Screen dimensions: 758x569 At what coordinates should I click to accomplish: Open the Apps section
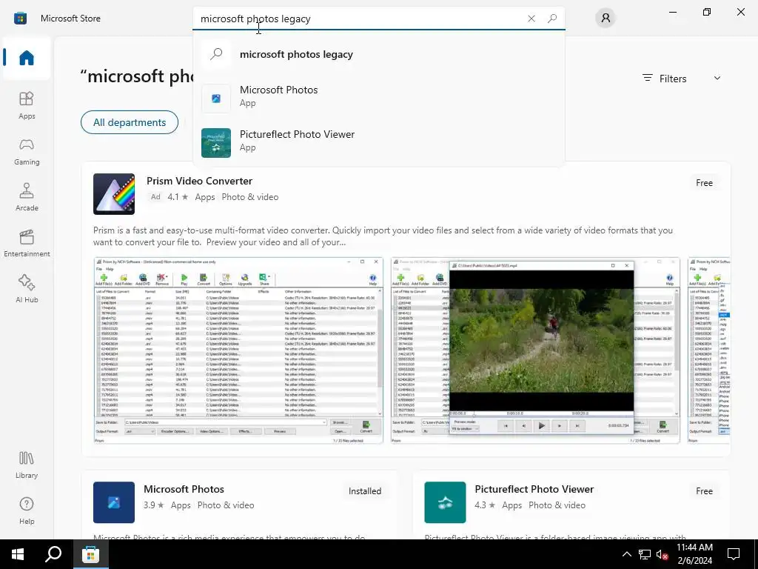click(x=27, y=105)
